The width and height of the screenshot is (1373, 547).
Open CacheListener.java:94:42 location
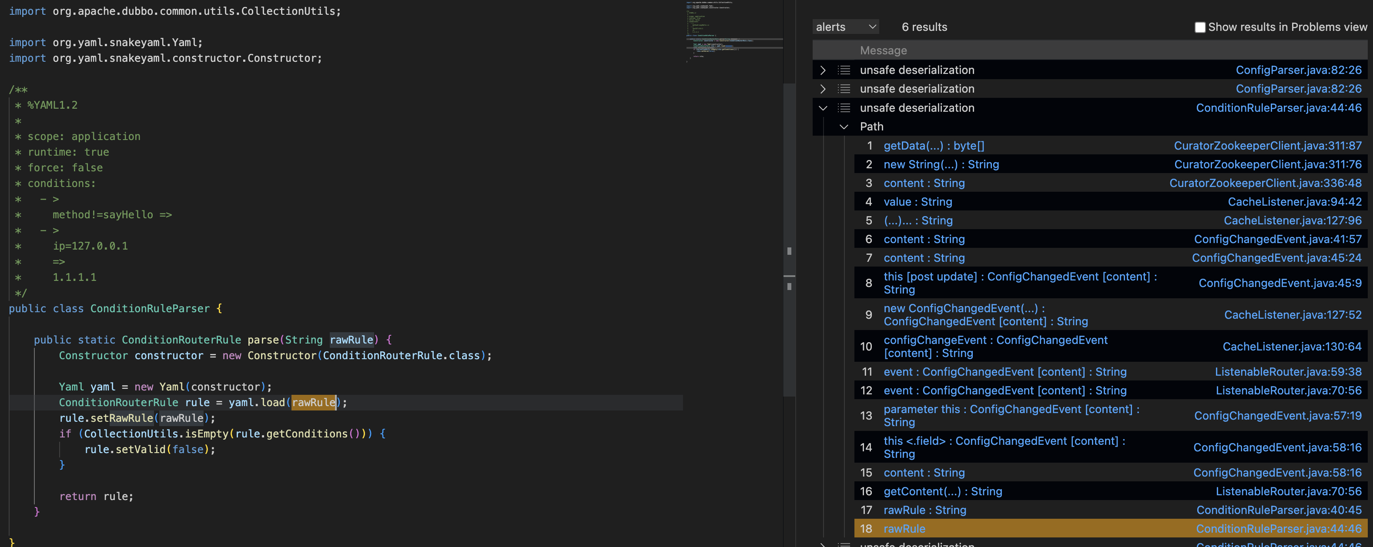(1295, 202)
